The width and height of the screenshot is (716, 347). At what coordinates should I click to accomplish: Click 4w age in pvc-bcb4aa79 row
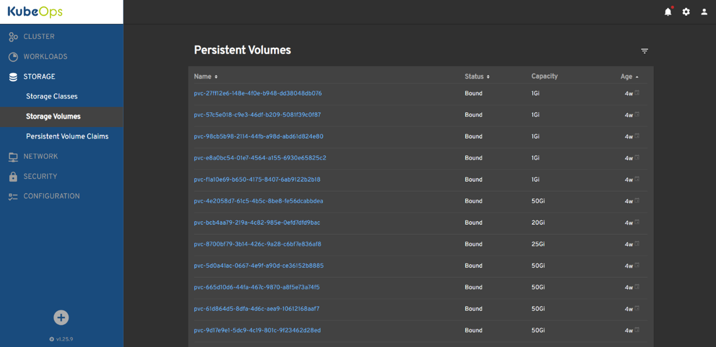point(629,223)
